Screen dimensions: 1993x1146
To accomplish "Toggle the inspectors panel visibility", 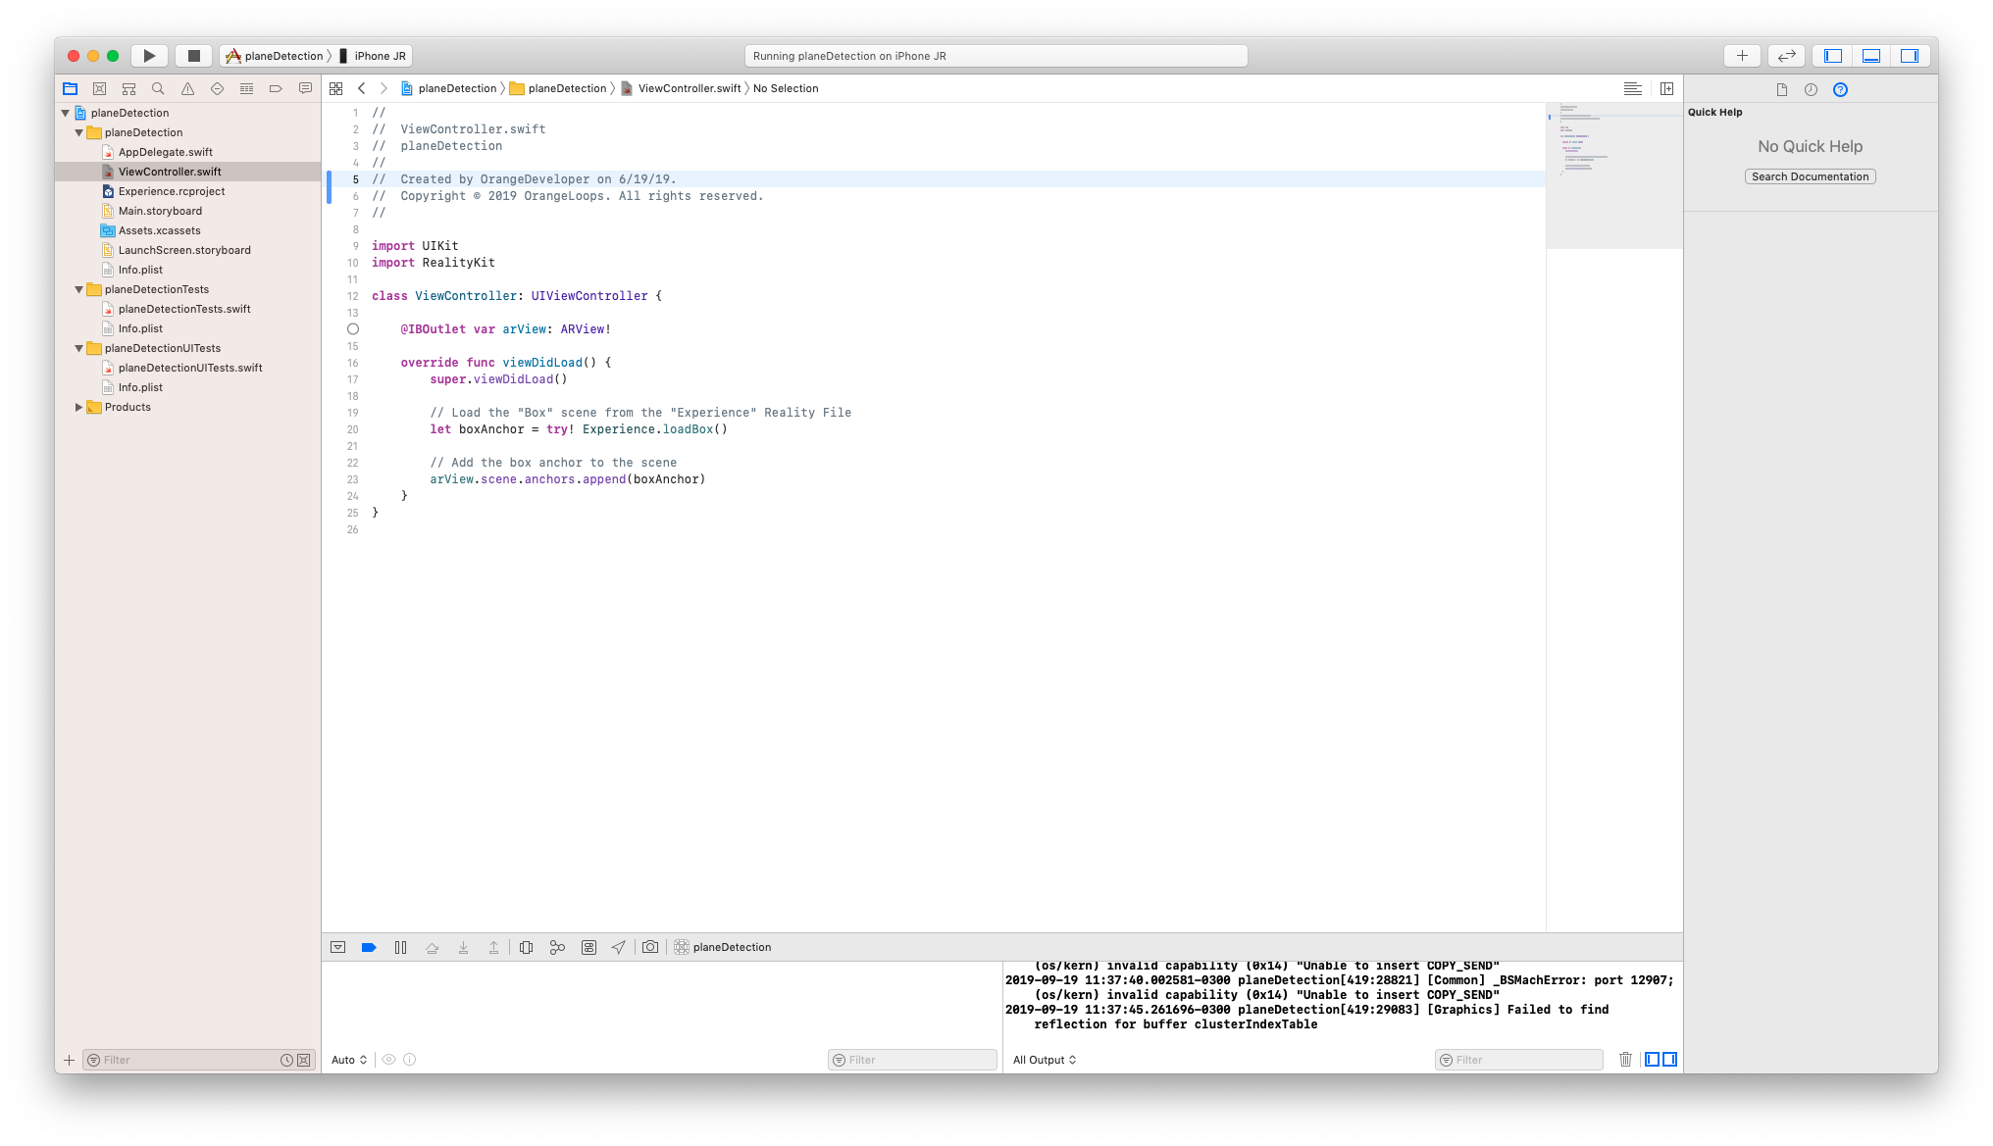I will coord(1910,56).
